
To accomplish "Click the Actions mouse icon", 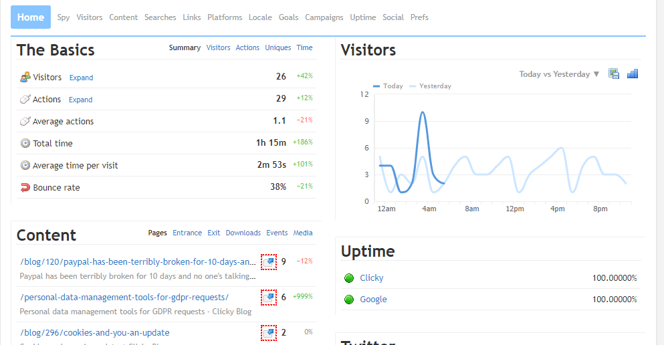I will click(25, 99).
